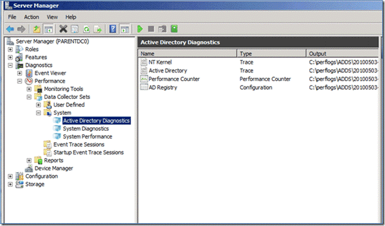Click the blue Help question mark icon
385x226 pixels.
pyautogui.click(x=113, y=29)
